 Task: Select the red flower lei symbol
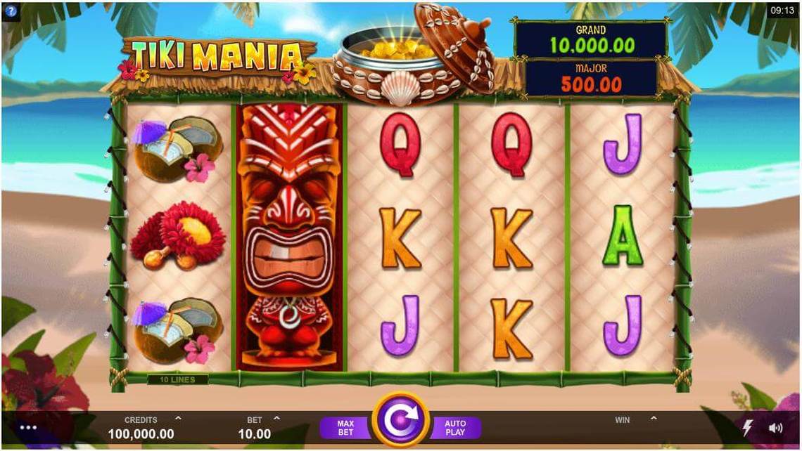(178, 235)
